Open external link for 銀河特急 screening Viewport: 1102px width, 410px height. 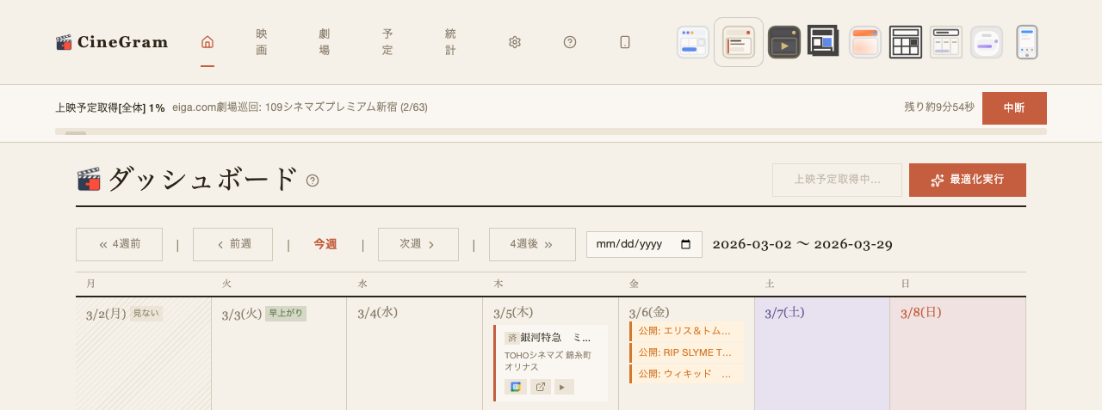click(540, 387)
